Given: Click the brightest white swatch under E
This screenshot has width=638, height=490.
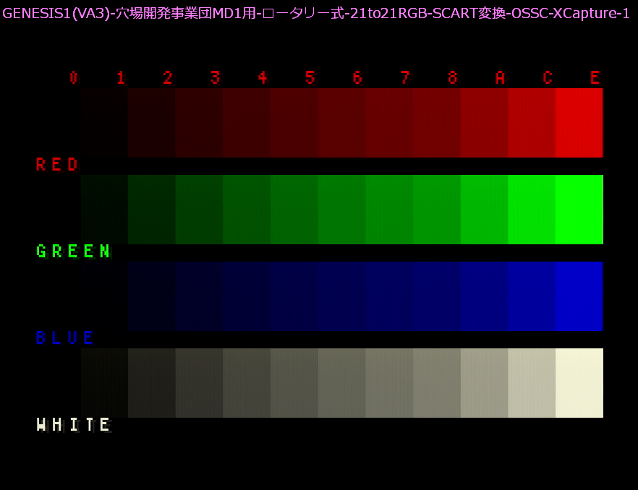Looking at the screenshot, I should [x=579, y=382].
